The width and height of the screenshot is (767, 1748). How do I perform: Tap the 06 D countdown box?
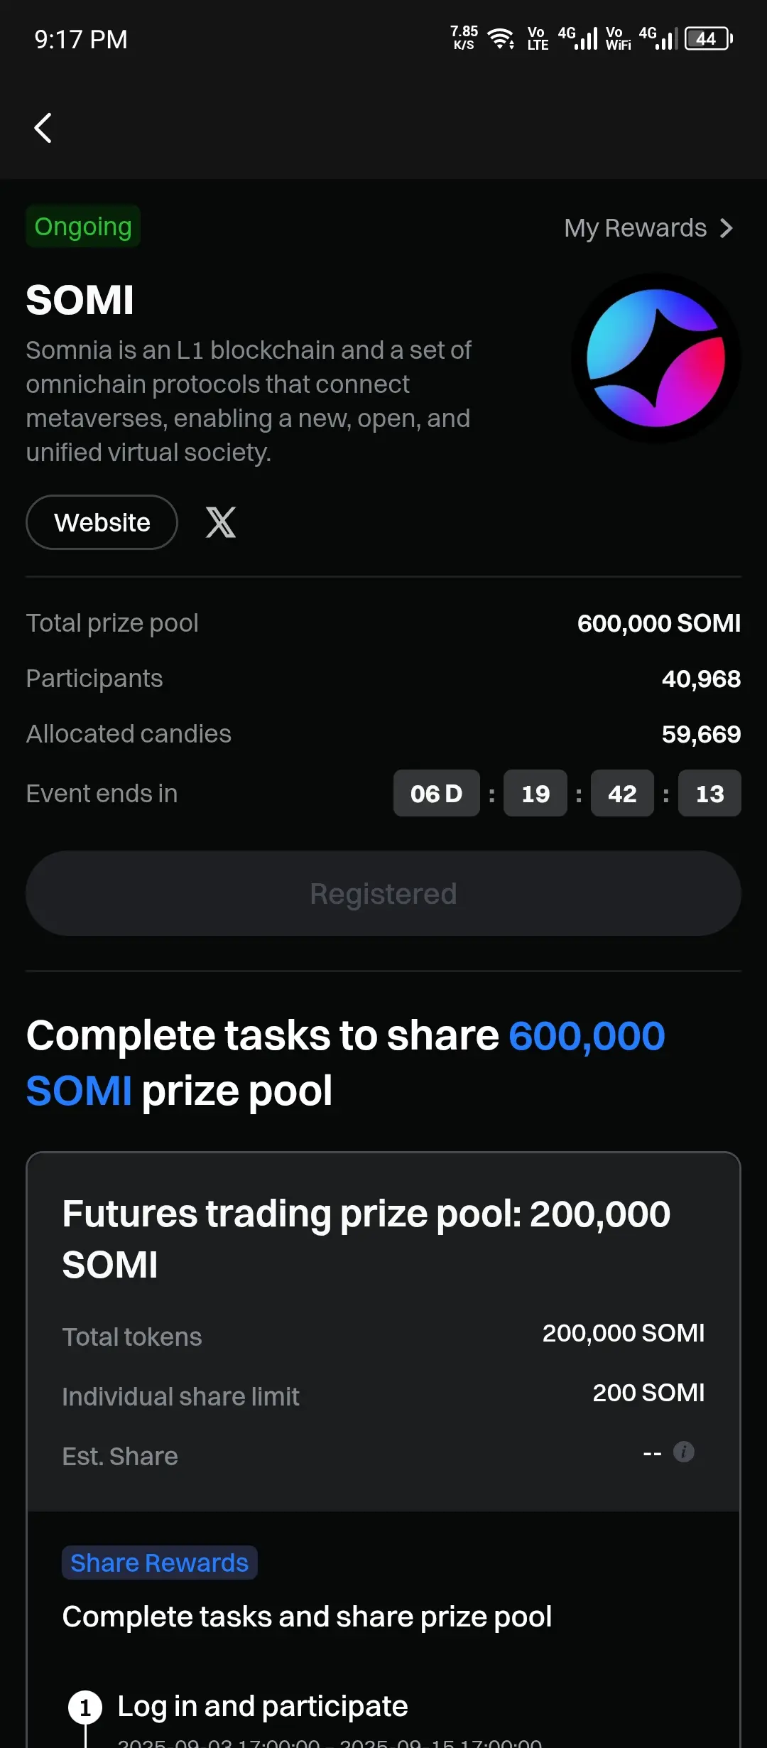(437, 793)
